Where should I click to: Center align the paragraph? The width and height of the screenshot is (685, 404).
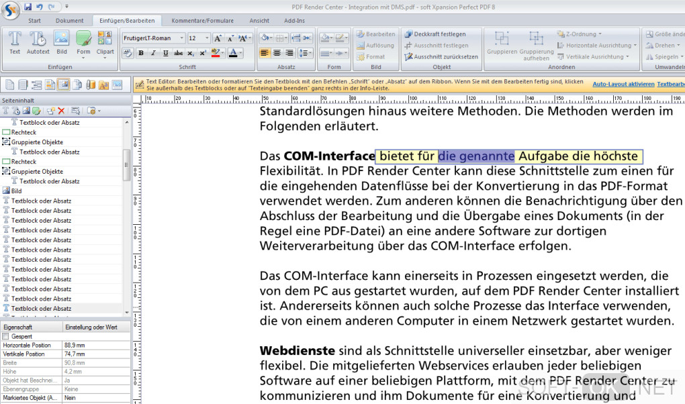point(277,53)
